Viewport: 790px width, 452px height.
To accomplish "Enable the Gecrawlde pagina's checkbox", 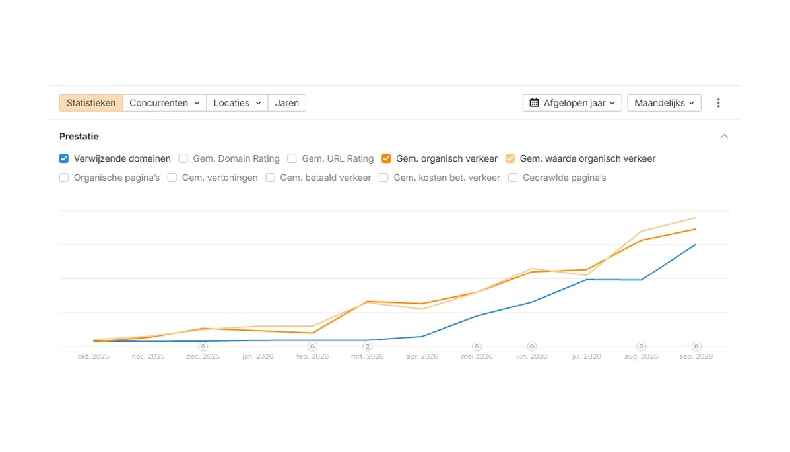I will [x=513, y=178].
